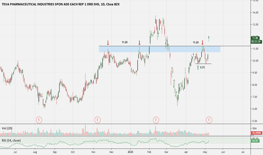Click the August earnings E marker
Viewport: 263px width, 155px height.
[39, 120]
